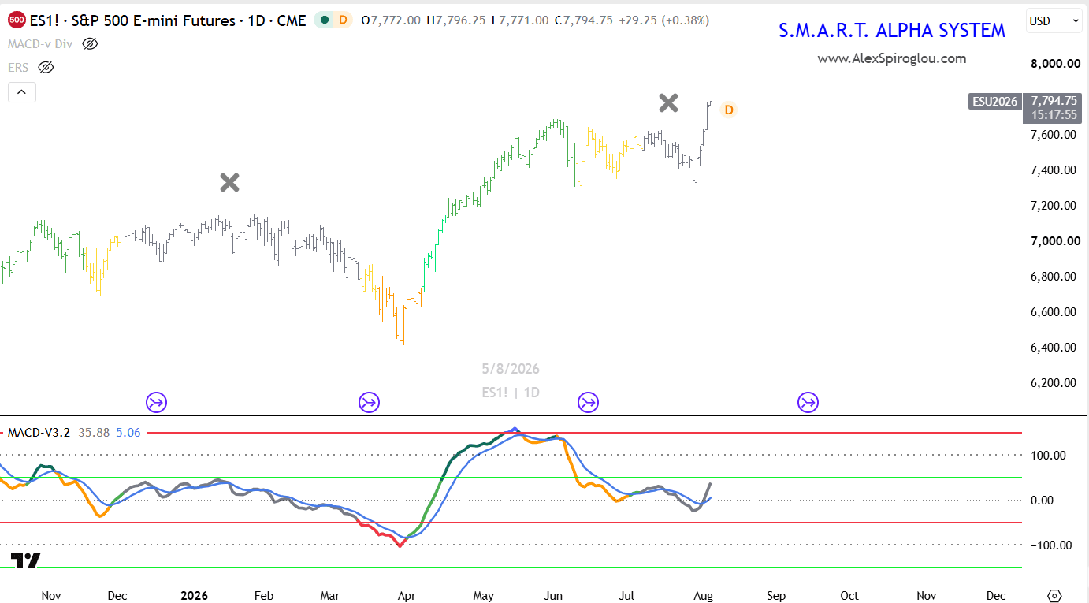Open symbol search from the ES1! title
The width and height of the screenshot is (1089, 603).
[x=167, y=20]
